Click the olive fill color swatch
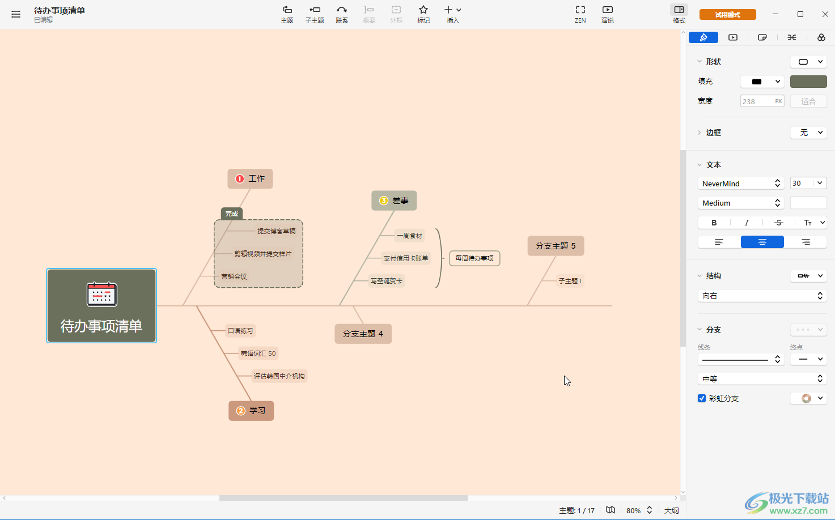 [x=808, y=82]
